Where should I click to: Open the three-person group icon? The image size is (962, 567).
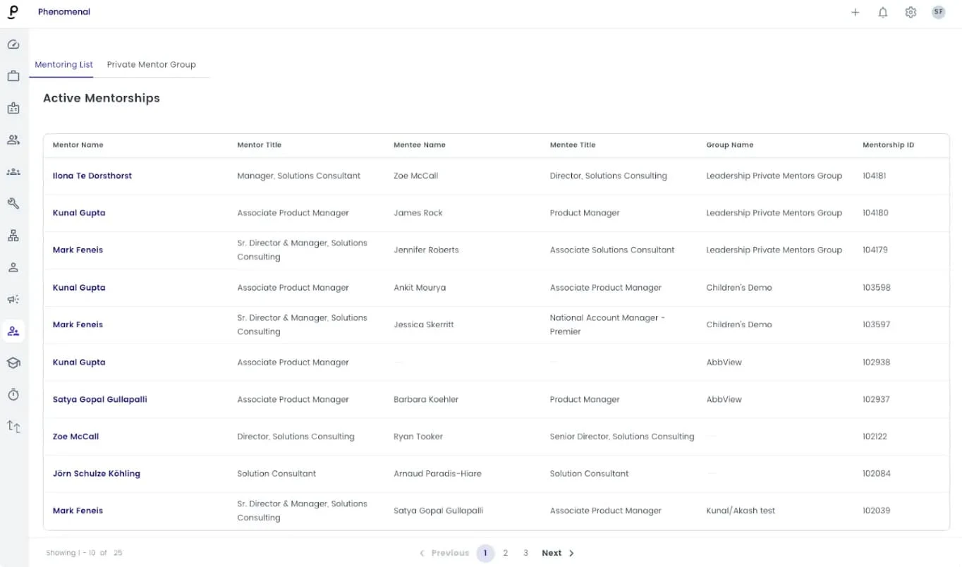13,171
